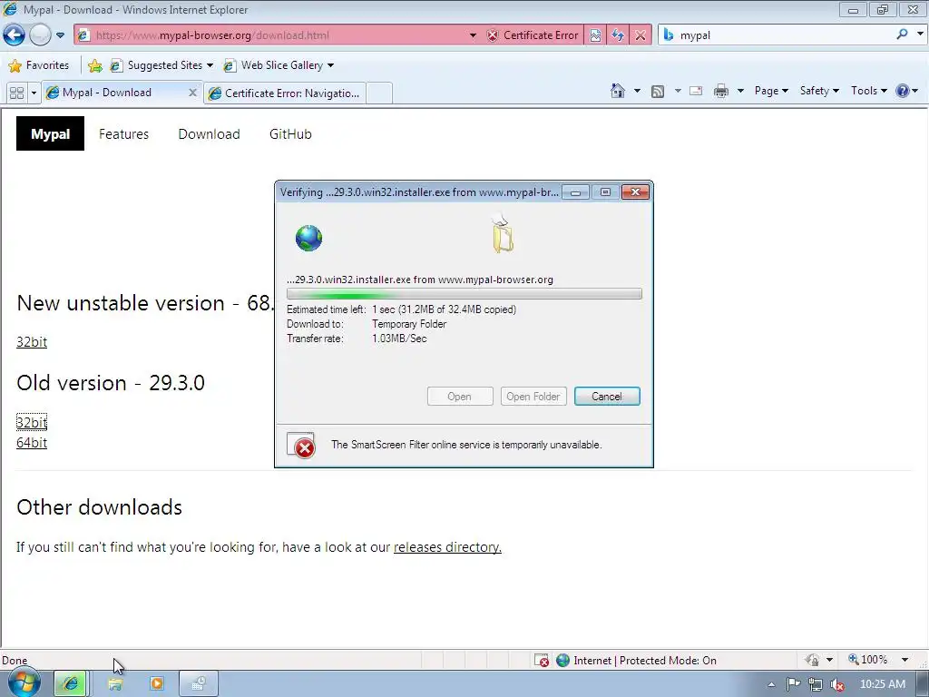Expand the Print options dropdown arrow

click(x=740, y=91)
